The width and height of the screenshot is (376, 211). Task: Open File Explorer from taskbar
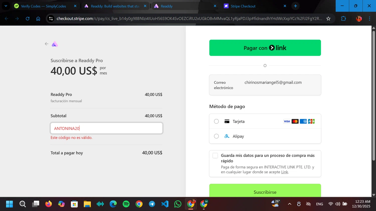(x=87, y=204)
